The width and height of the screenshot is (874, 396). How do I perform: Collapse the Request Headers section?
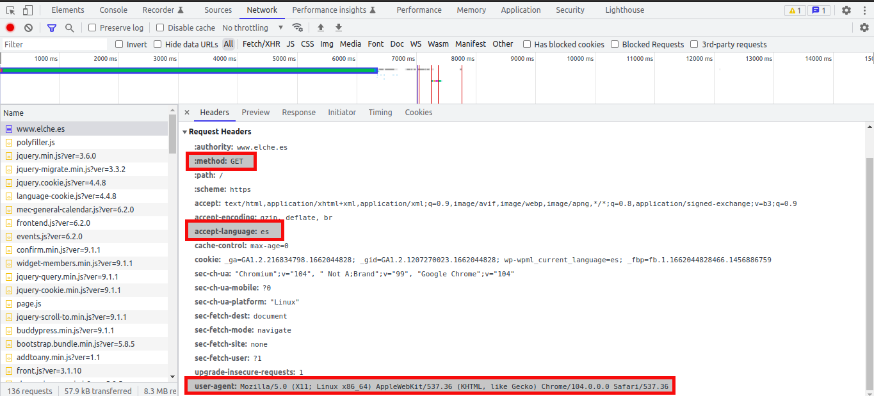(185, 132)
